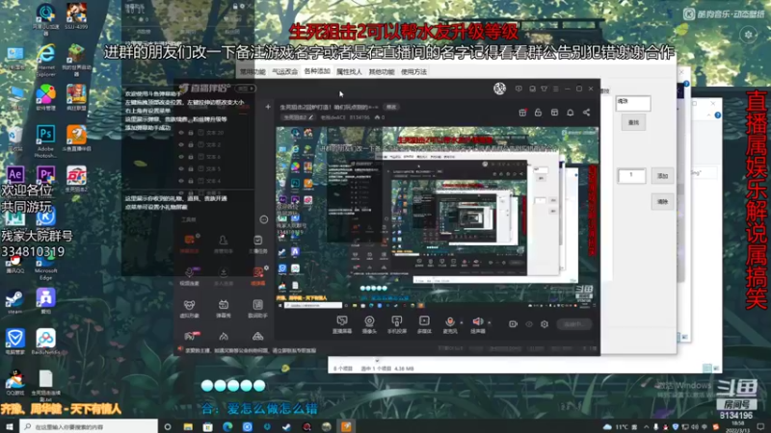Click the padlock icon above preview
Screen dimensions: 771x433
point(538,113)
